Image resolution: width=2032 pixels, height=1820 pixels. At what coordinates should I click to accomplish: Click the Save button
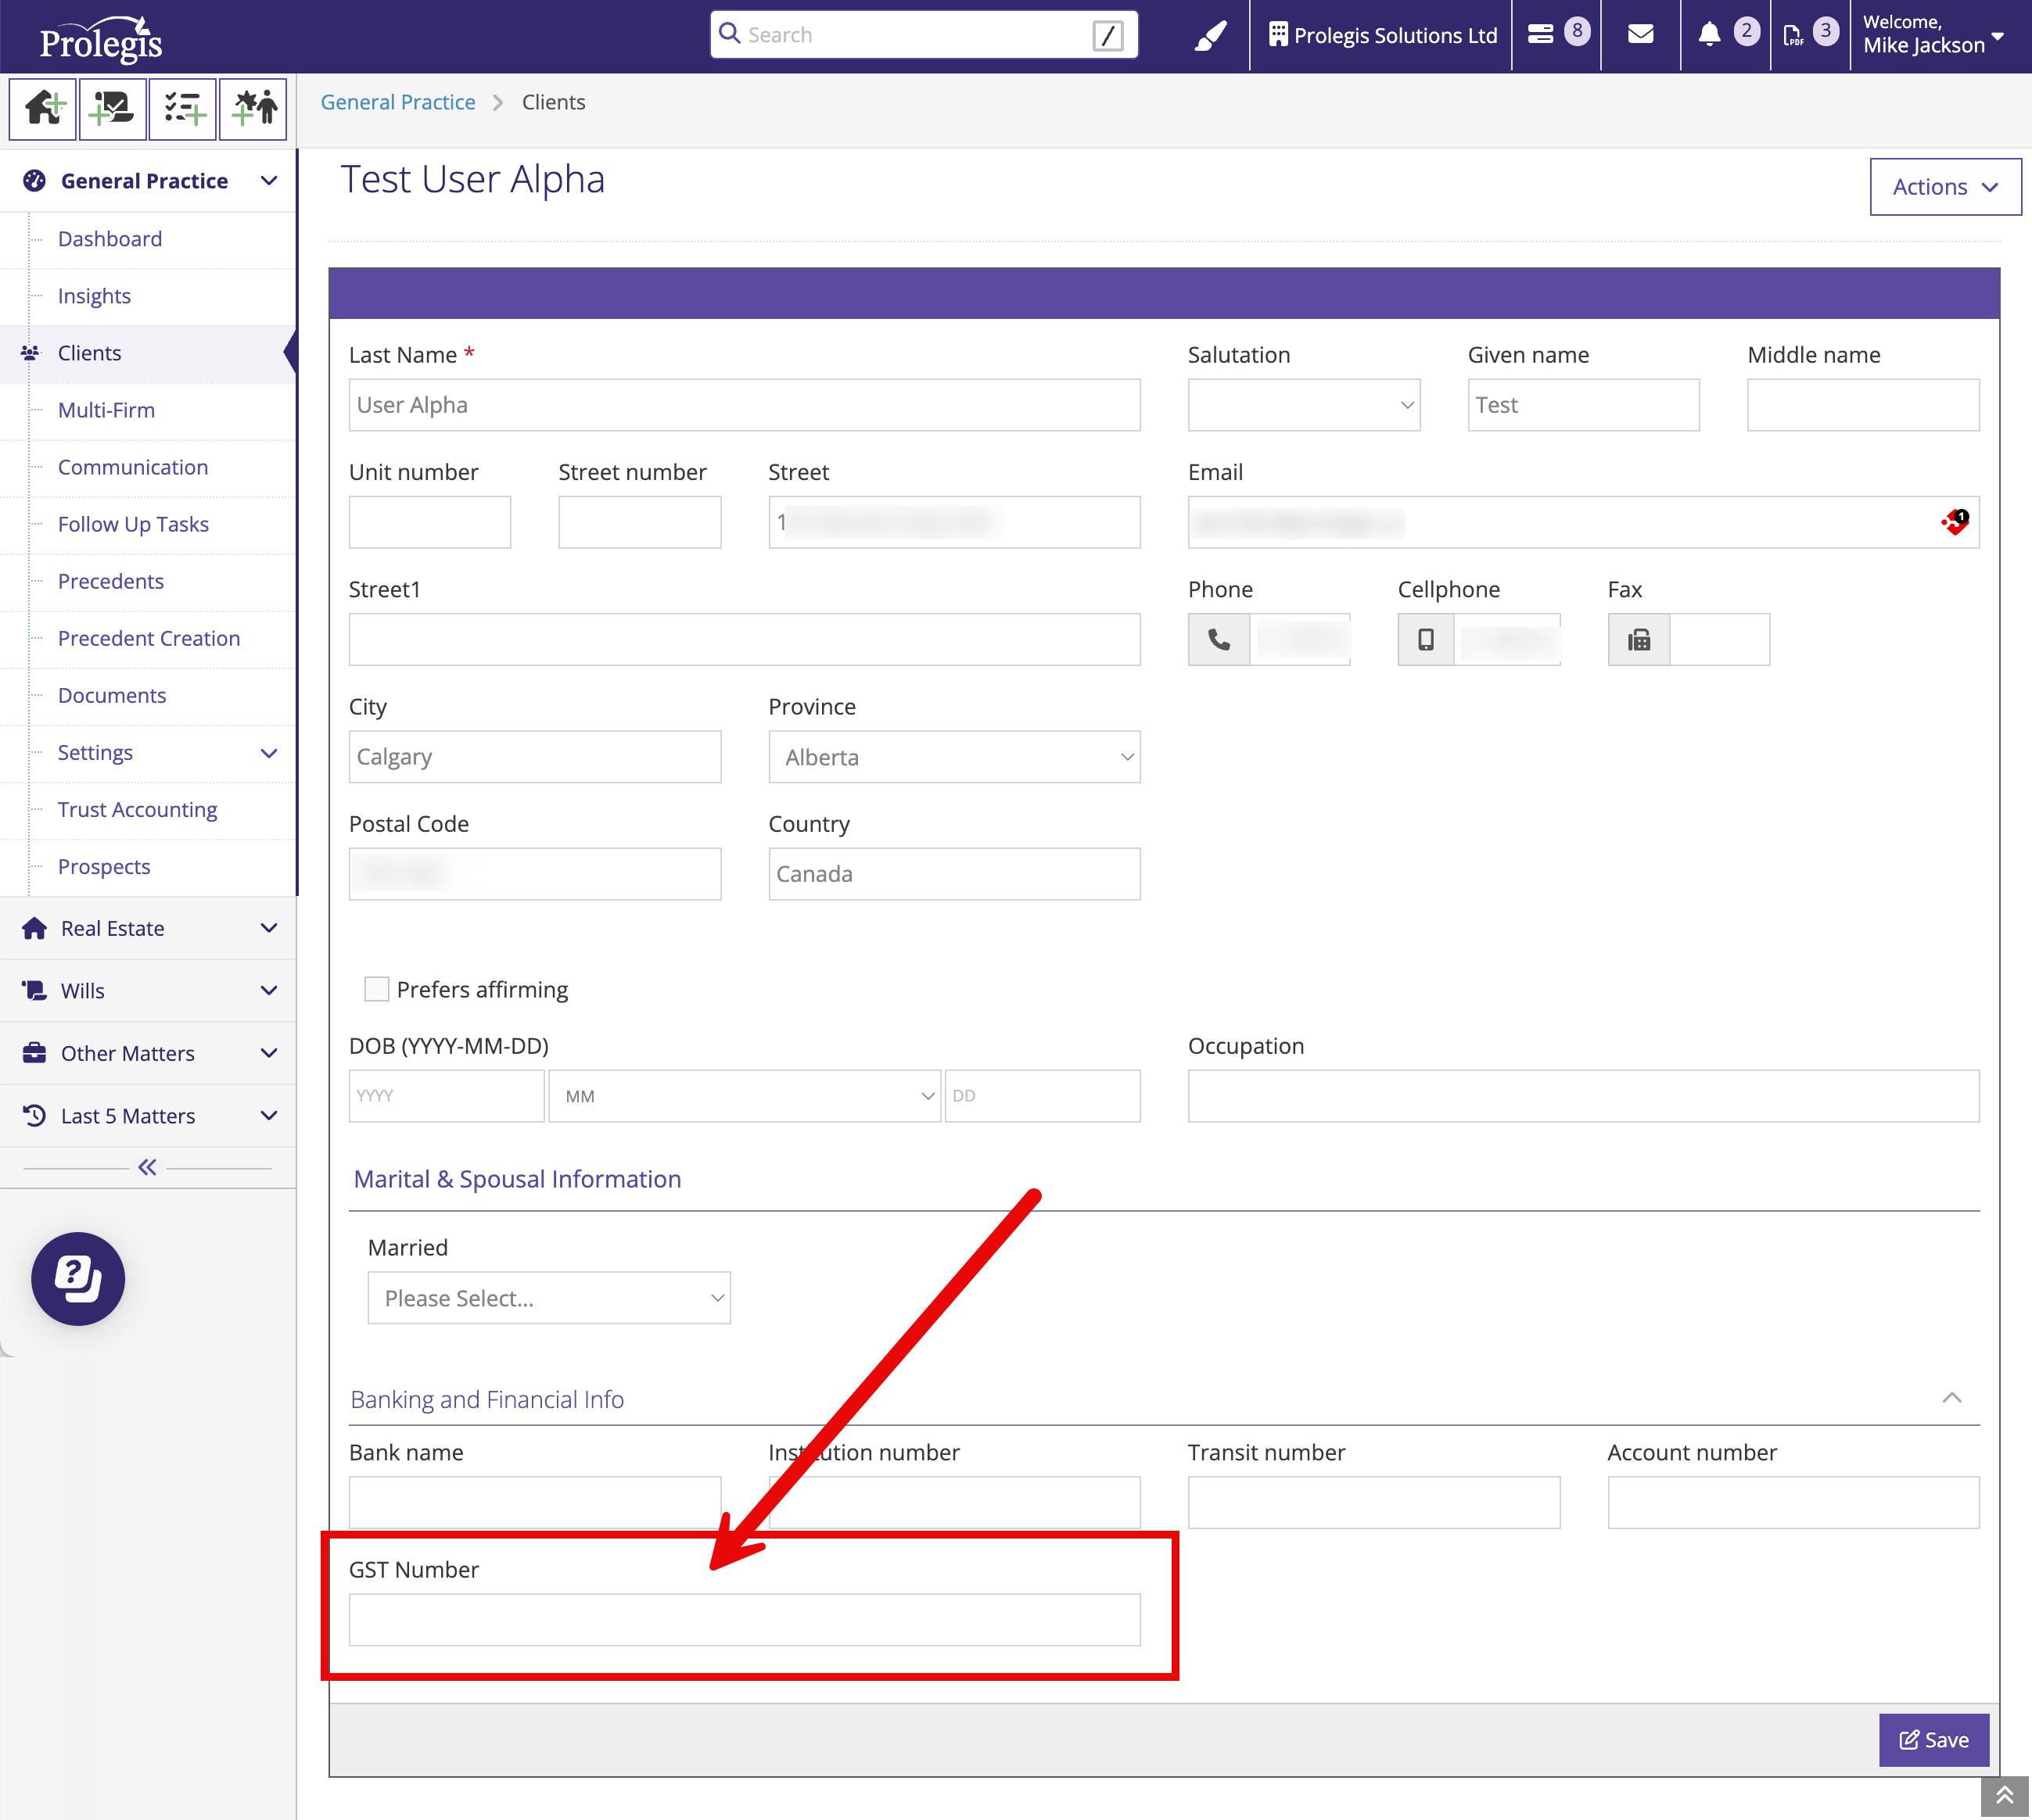click(1933, 1740)
